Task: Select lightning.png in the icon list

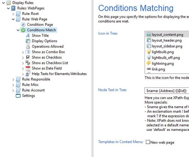Action: [x=163, y=63]
